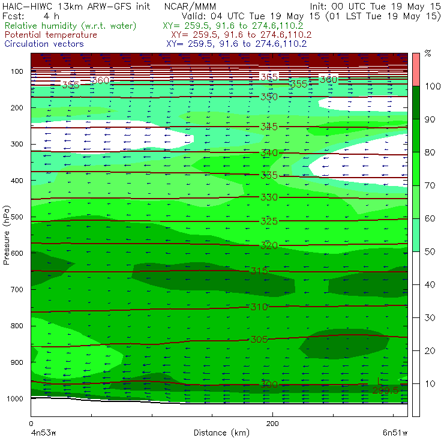Click the '200' pressure axis tick label

17,108
